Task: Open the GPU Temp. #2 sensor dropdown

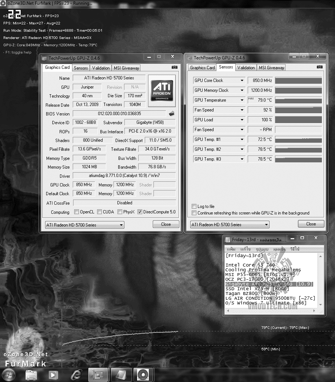Action: (x=242, y=149)
